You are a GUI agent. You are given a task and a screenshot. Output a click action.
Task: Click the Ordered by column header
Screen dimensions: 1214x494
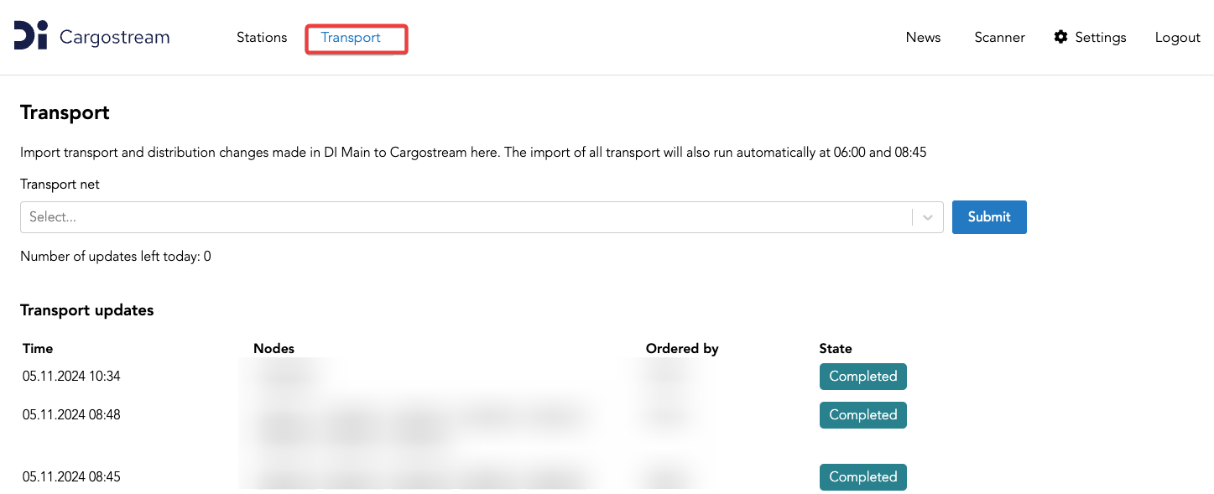682,348
